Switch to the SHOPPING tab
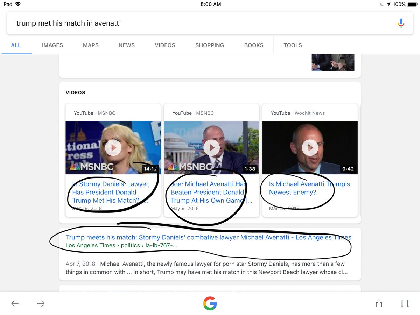 (x=210, y=45)
